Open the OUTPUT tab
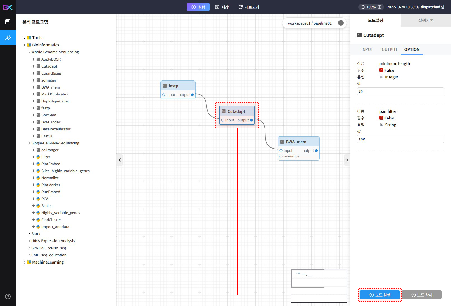The height and width of the screenshot is (306, 451). coord(390,49)
